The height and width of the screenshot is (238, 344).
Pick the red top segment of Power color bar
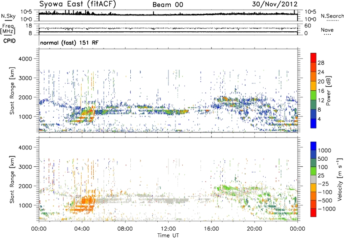[313, 58]
